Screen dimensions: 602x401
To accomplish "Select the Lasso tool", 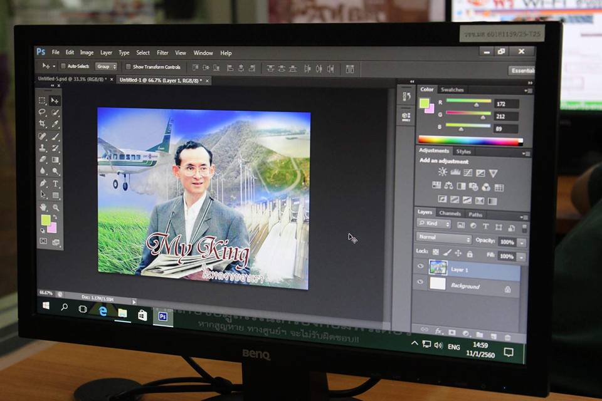I will [x=42, y=112].
